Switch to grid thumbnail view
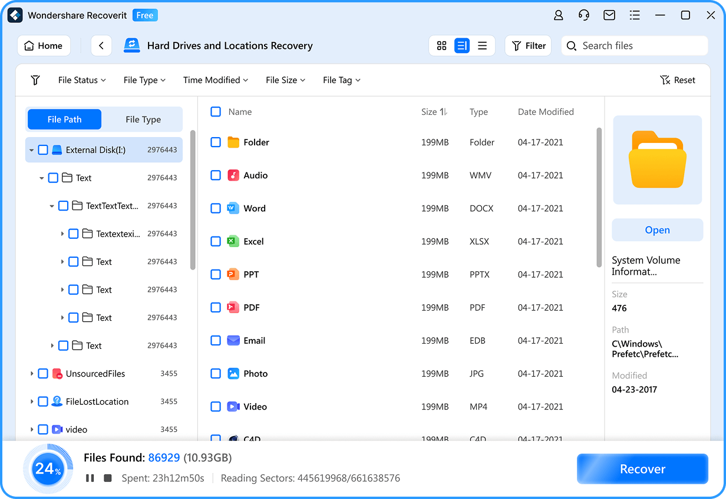Image resolution: width=726 pixels, height=499 pixels. click(442, 46)
